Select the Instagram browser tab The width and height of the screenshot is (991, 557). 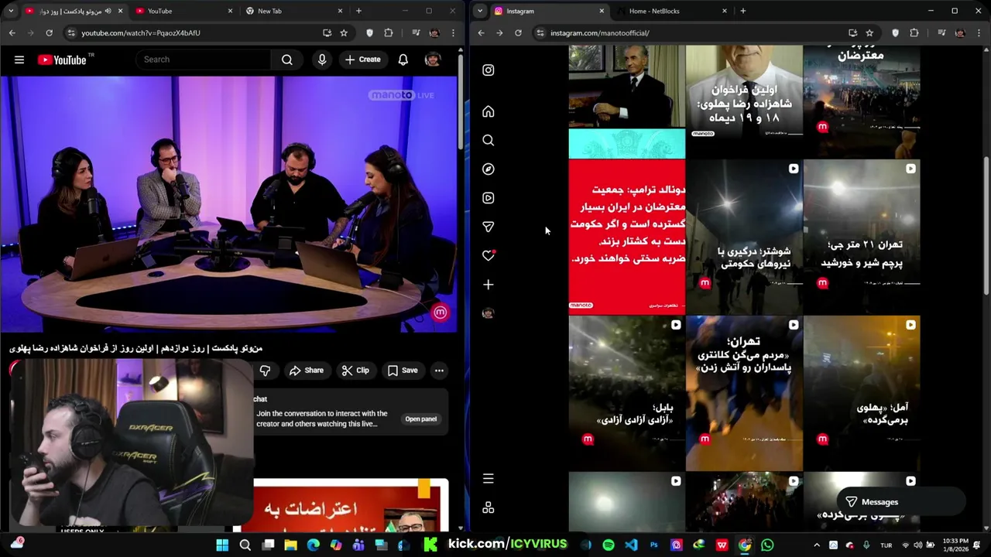point(549,11)
